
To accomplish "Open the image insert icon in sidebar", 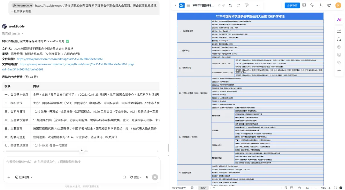I will (x=339, y=55).
